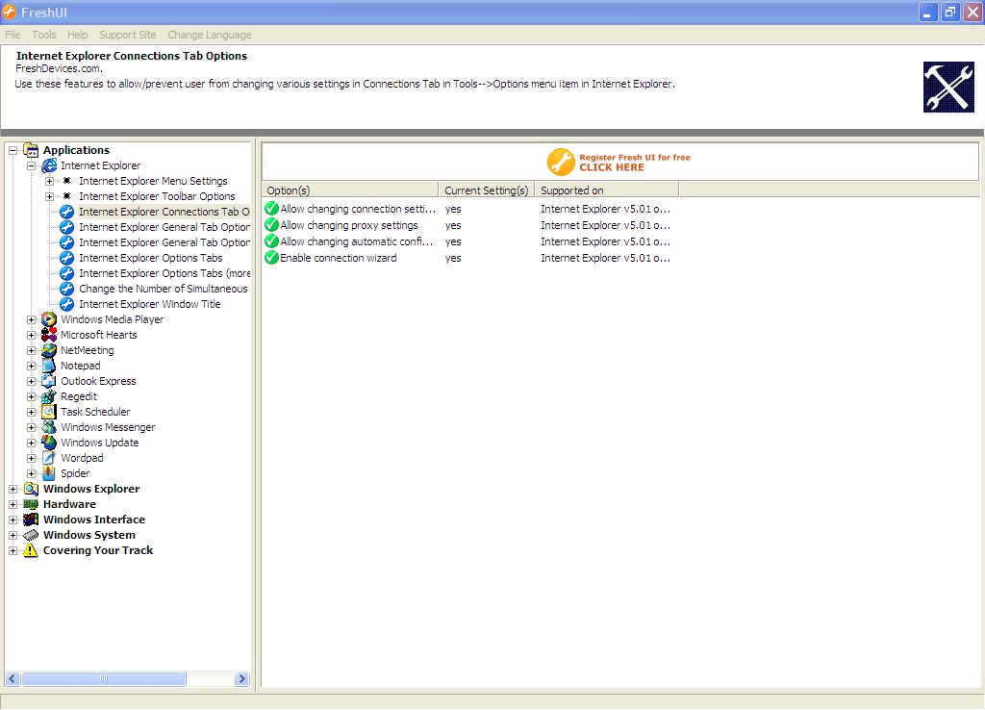Expand the Hardware category
985x710 pixels.
pyautogui.click(x=13, y=504)
